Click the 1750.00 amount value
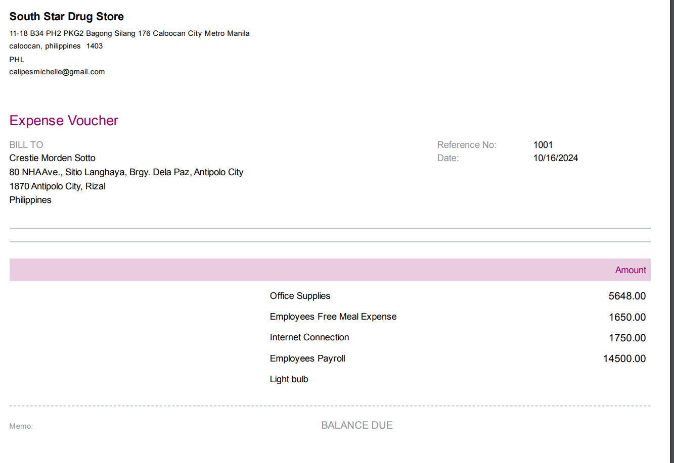Image resolution: width=674 pixels, height=463 pixels. pyautogui.click(x=627, y=338)
